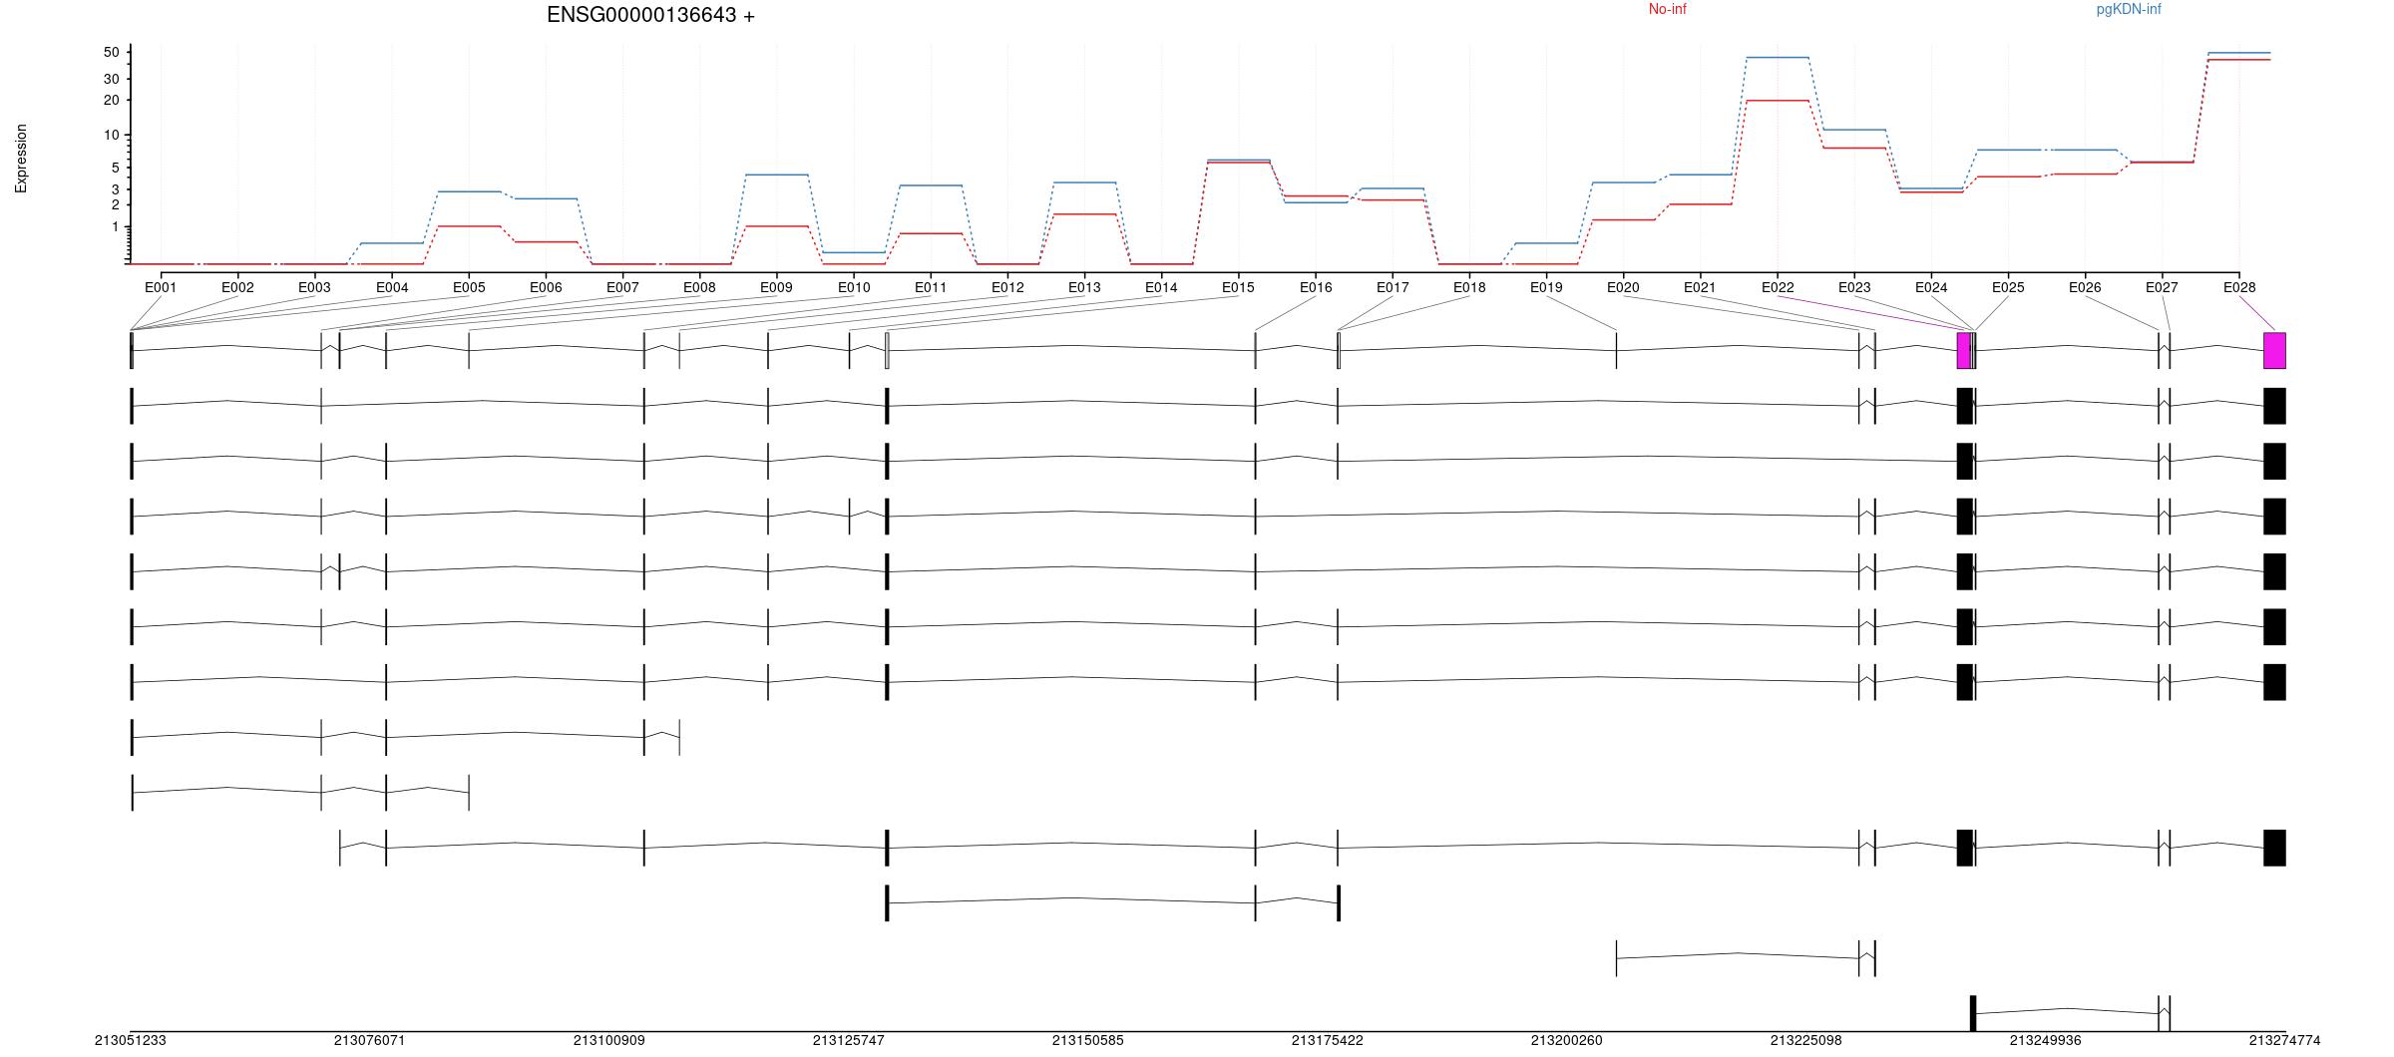The height and width of the screenshot is (1057, 2394).
Task: Click genomic coordinate 213051233
Action: [131, 1040]
